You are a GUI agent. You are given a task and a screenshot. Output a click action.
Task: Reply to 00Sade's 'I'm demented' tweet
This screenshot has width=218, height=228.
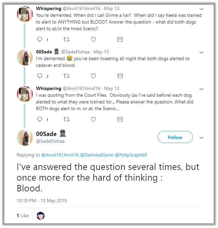tap(40, 76)
